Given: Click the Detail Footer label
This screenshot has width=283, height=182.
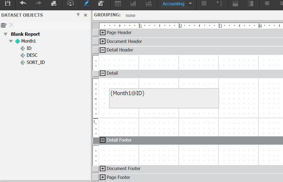Looking at the screenshot, I should 119,140.
